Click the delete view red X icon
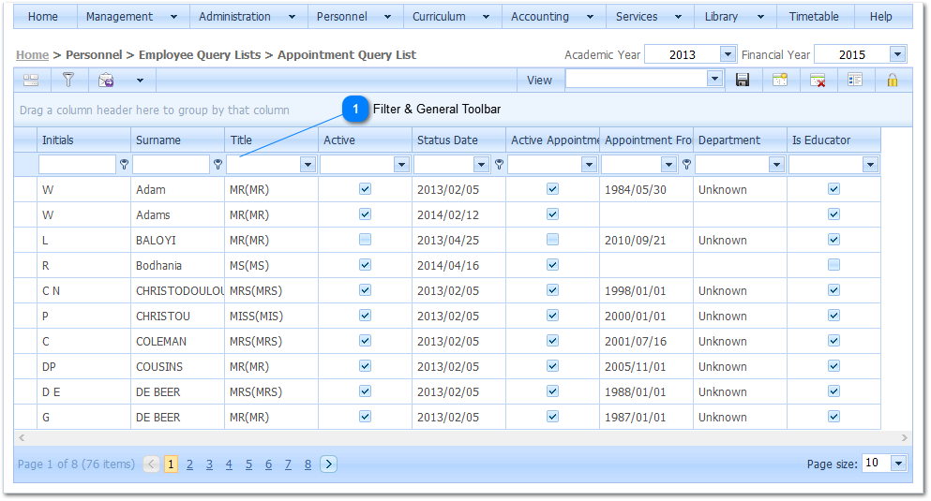The image size is (931, 501). [818, 81]
